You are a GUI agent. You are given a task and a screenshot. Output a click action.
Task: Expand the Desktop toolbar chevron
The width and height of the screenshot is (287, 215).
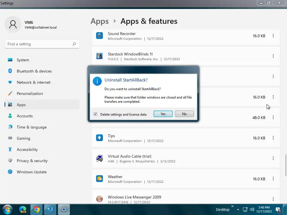click(x=232, y=206)
